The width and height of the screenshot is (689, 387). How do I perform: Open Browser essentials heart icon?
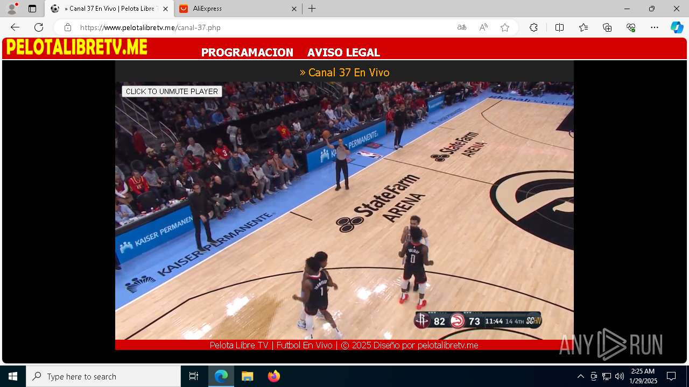coord(631,27)
